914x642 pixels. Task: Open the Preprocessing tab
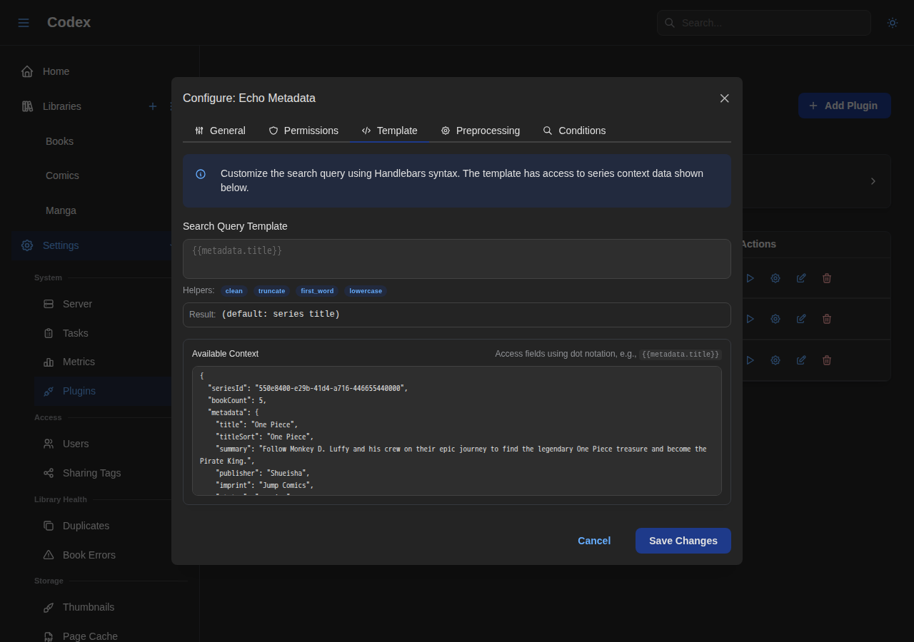click(481, 131)
